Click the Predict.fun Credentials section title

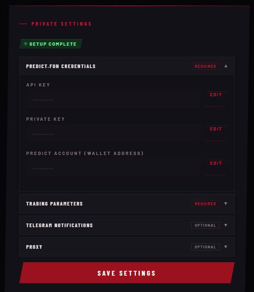(x=61, y=66)
